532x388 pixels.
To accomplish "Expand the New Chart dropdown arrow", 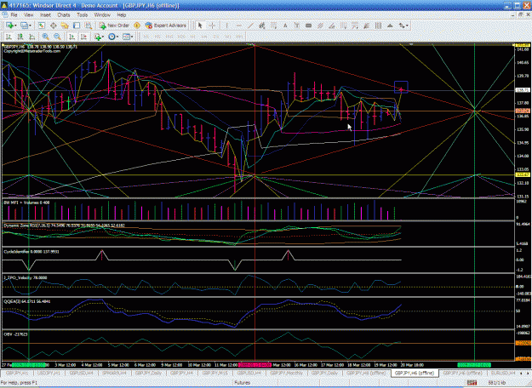I will click(x=15, y=26).
